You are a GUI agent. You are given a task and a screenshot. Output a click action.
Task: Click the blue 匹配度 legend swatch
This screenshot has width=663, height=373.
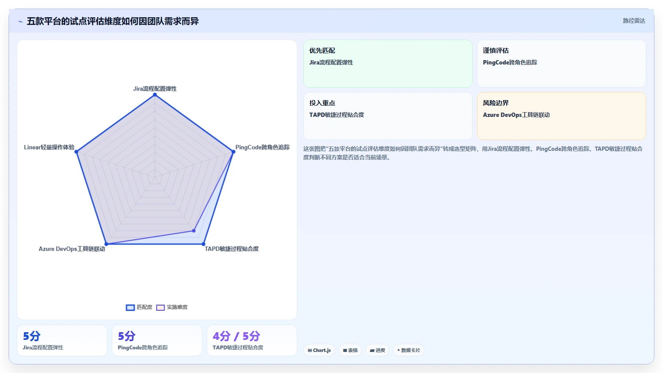(130, 307)
